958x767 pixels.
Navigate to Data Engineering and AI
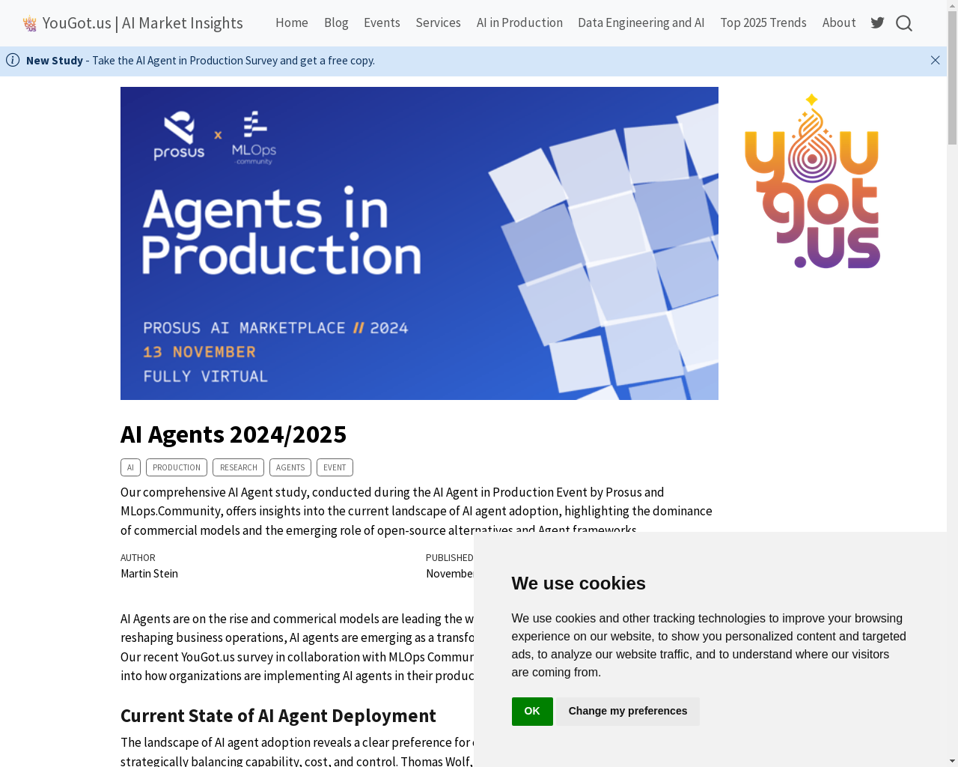(641, 22)
